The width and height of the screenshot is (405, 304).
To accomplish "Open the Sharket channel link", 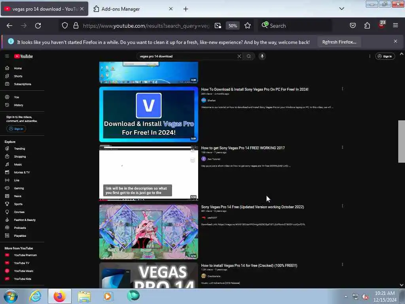I will point(211,100).
